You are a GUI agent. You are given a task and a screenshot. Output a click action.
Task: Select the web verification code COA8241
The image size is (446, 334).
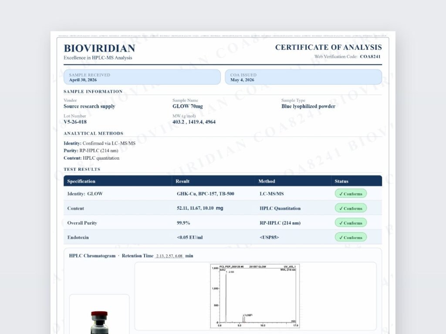(x=370, y=57)
